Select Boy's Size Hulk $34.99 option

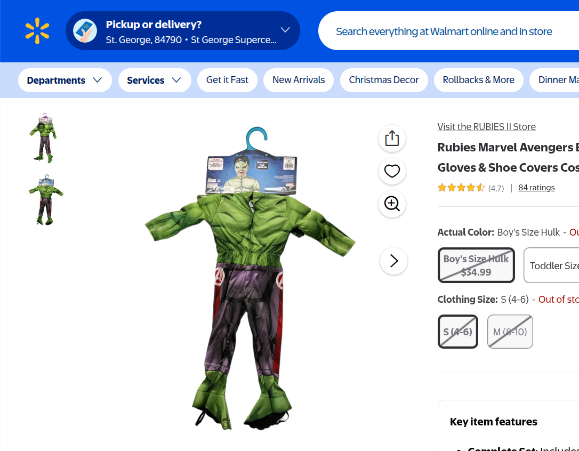pyautogui.click(x=476, y=265)
